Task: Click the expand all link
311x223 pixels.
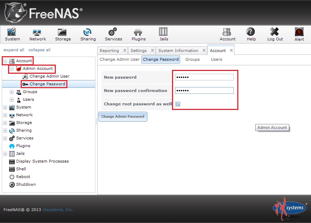Action: 14,50
